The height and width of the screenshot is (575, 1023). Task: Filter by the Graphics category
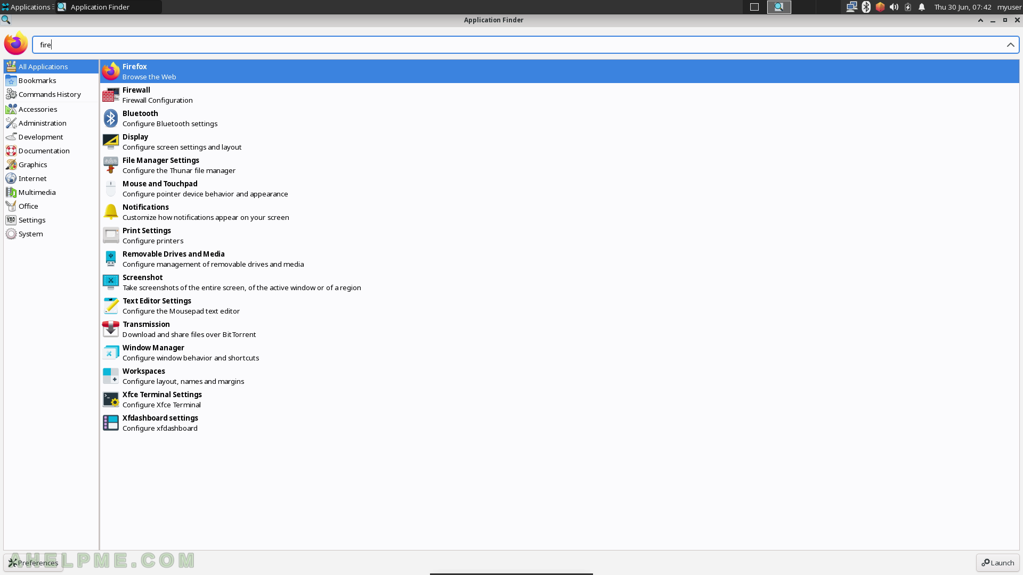(x=51, y=165)
